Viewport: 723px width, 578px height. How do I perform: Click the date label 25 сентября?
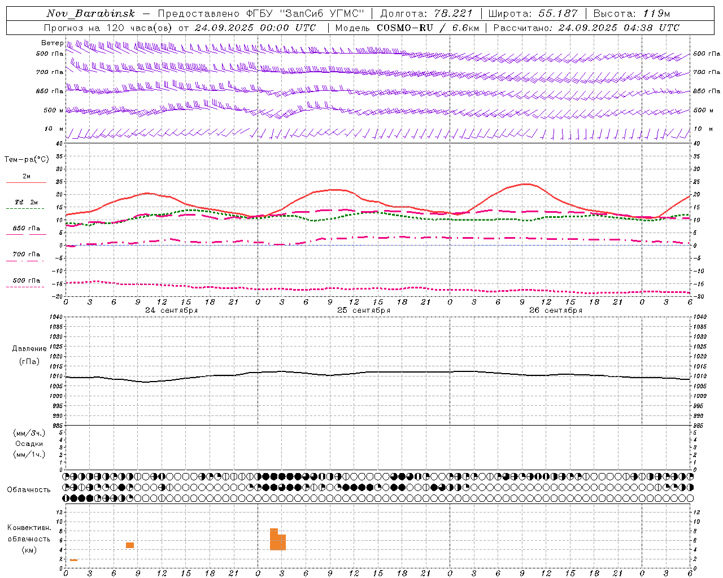(364, 310)
